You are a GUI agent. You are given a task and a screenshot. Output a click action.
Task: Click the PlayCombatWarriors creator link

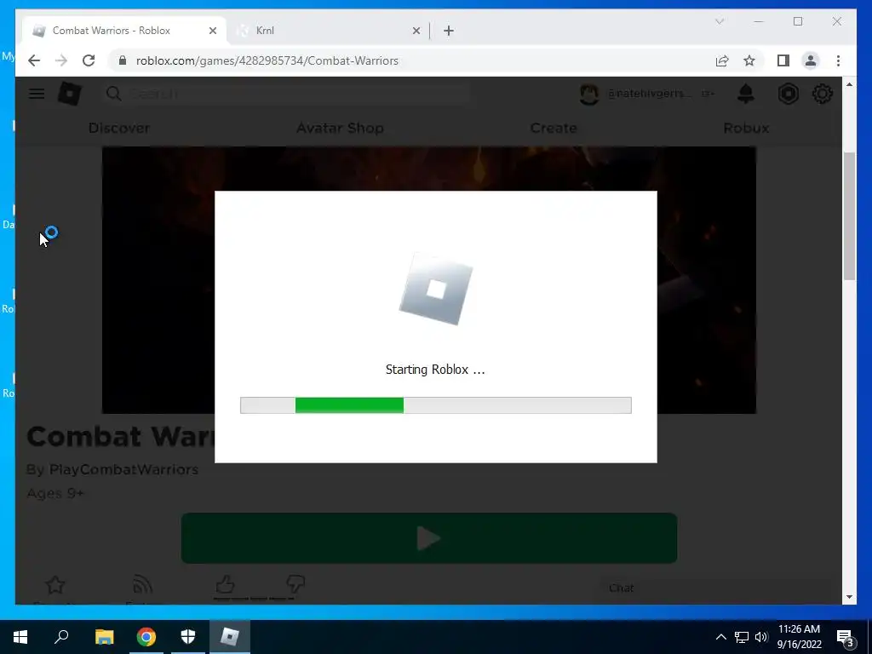point(123,469)
